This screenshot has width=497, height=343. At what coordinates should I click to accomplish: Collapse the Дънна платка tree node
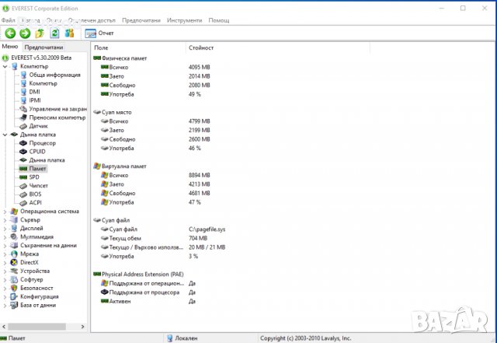5,135
